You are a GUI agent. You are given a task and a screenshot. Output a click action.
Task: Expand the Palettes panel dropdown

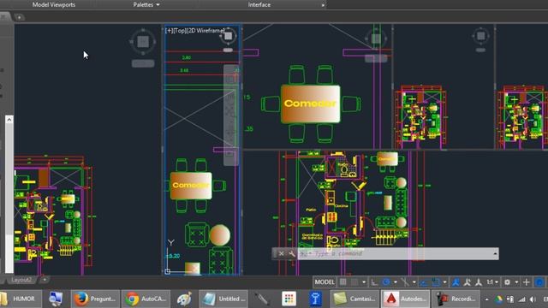146,4
